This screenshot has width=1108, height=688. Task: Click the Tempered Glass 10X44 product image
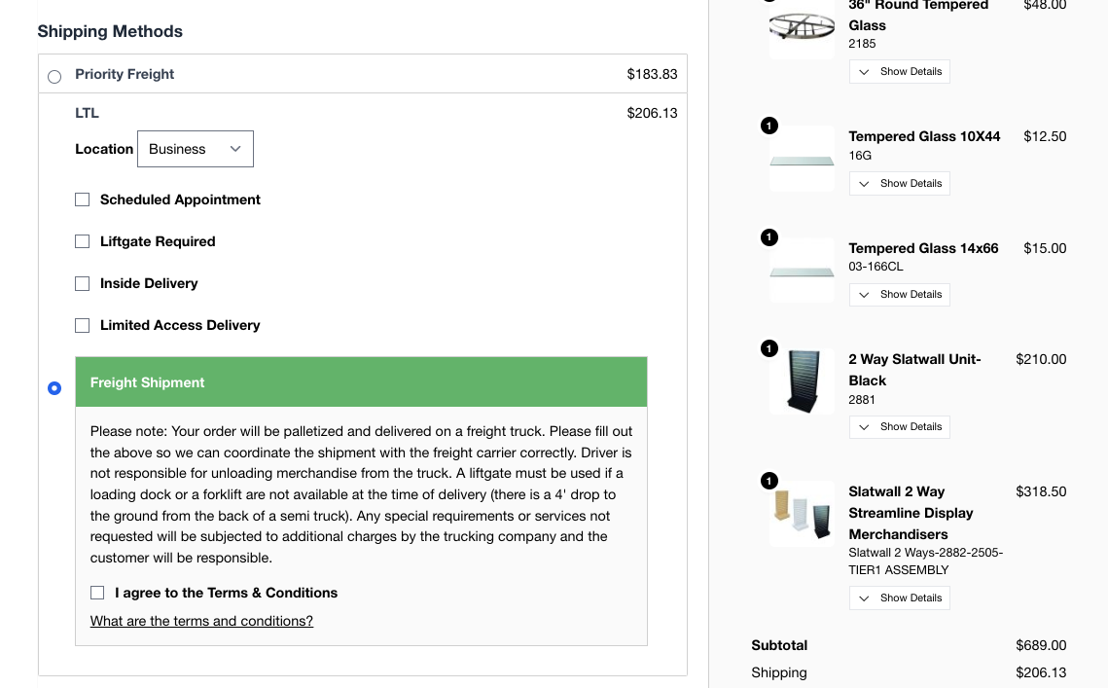click(x=802, y=160)
